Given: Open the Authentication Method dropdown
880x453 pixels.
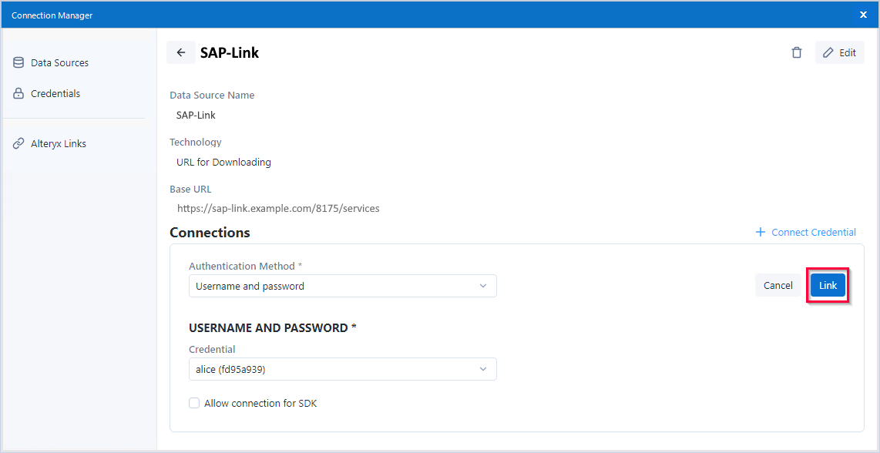Looking at the screenshot, I should point(342,287).
